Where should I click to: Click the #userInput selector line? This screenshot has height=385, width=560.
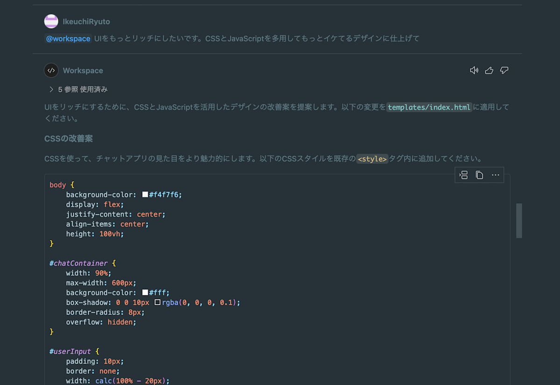click(74, 351)
